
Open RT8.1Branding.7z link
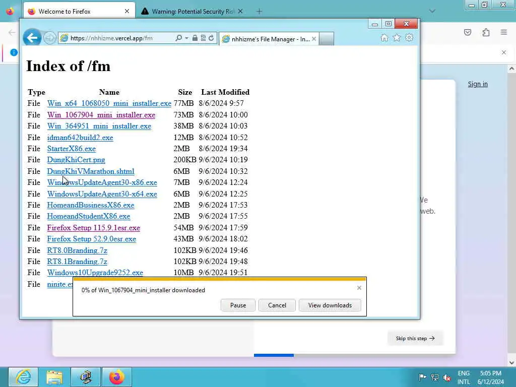pyautogui.click(x=77, y=262)
